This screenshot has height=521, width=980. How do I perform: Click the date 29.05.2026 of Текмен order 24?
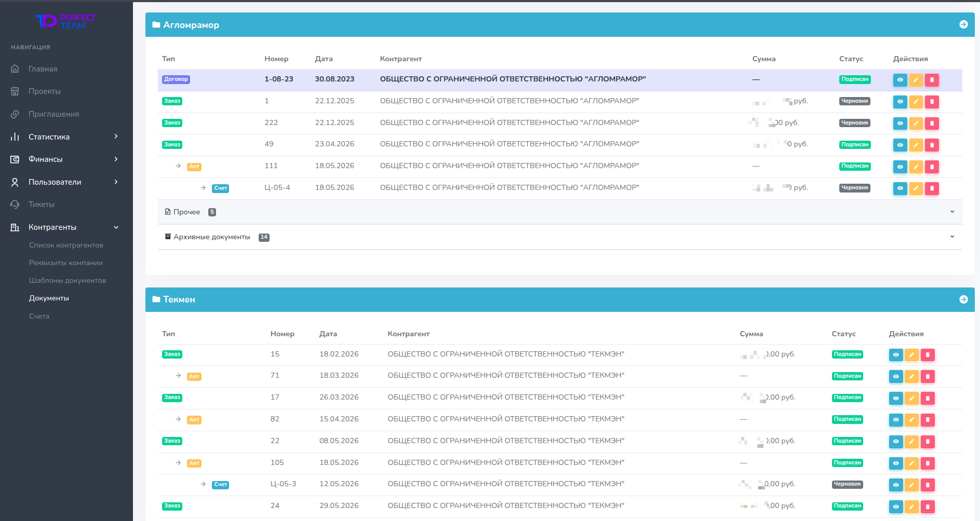click(x=339, y=505)
